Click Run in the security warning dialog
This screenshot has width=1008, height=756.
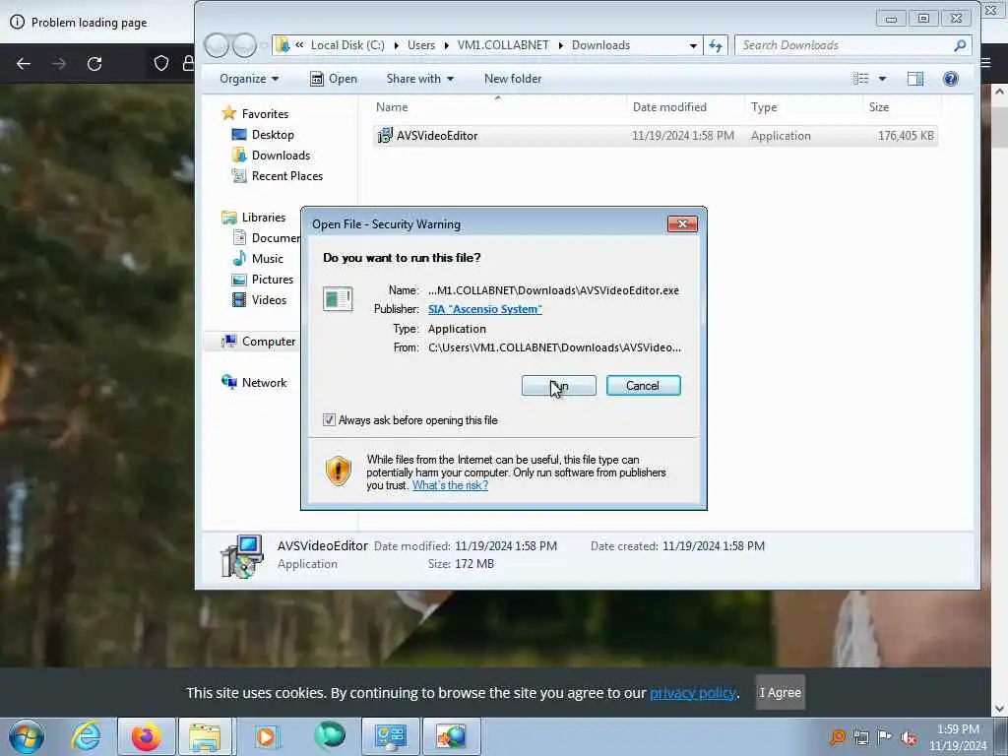(x=559, y=386)
